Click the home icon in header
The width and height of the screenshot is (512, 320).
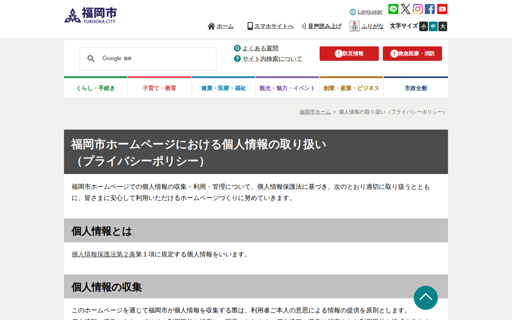[x=211, y=26]
